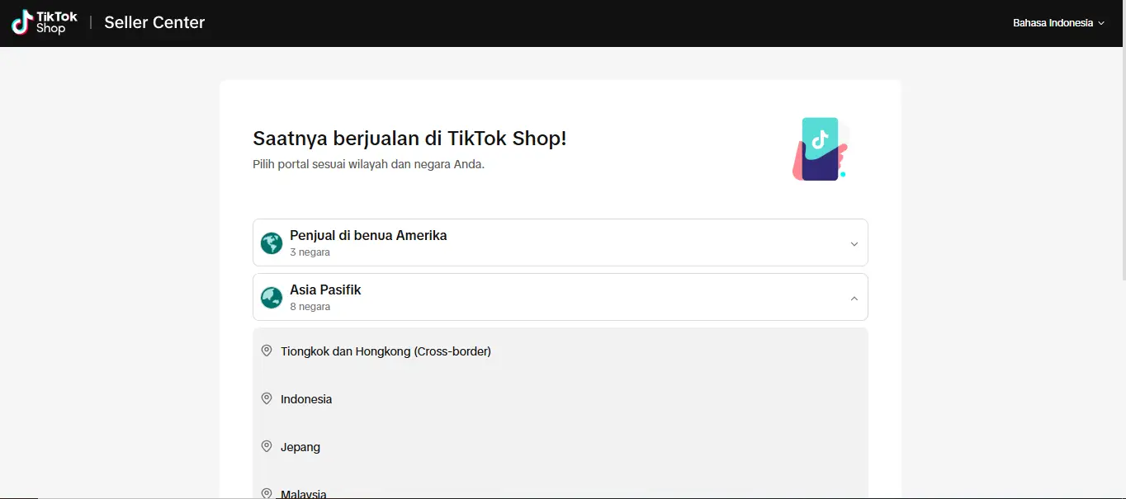
Task: Click the globe icon beside Asia Pasifik
Action: [x=272, y=298]
